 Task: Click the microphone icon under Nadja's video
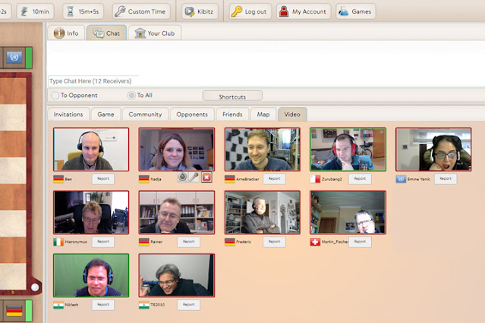pyautogui.click(x=194, y=177)
